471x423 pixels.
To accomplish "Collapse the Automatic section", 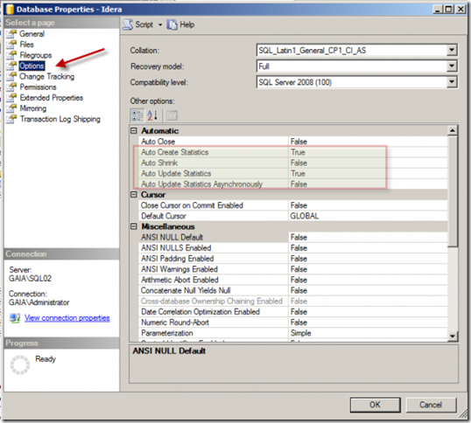I will coord(134,131).
